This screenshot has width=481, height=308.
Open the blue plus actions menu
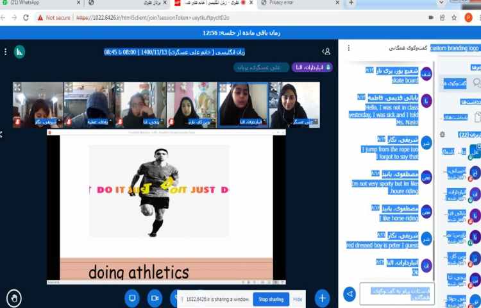pos(322,298)
